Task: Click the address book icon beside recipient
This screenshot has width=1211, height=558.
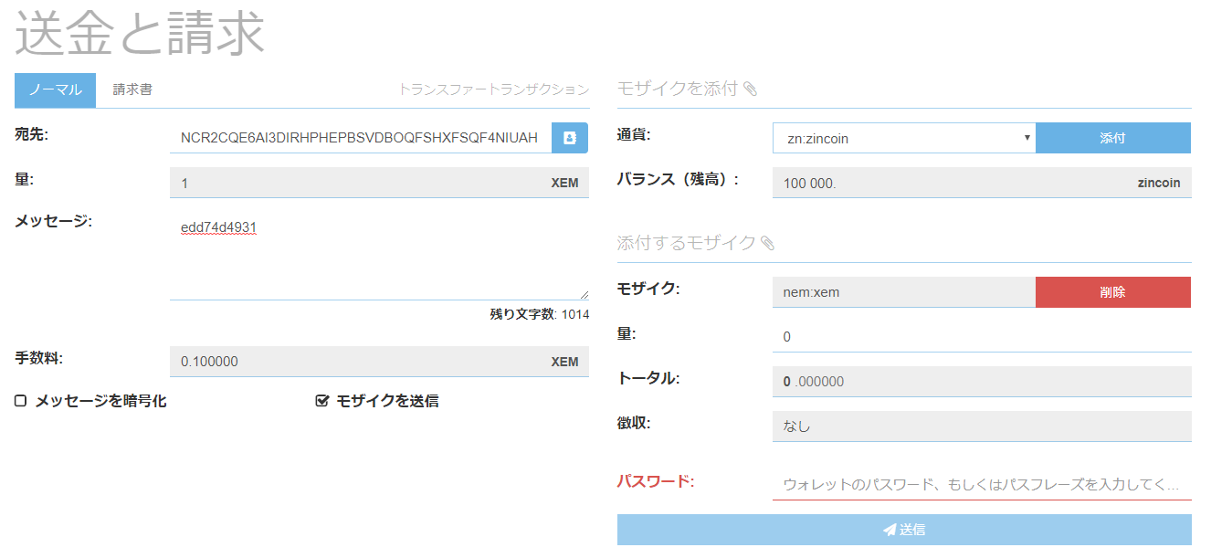Action: click(x=570, y=138)
